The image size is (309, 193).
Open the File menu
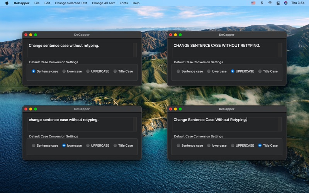pyautogui.click(x=37, y=3)
